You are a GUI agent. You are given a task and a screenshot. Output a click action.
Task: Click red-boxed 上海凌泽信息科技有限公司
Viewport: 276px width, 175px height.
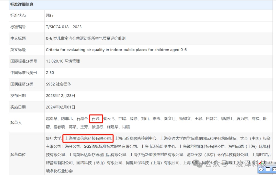point(88,138)
